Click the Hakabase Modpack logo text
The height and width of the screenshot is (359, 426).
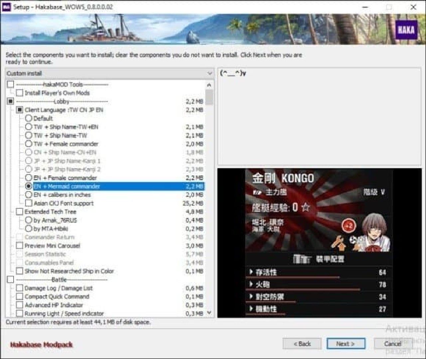(41, 345)
